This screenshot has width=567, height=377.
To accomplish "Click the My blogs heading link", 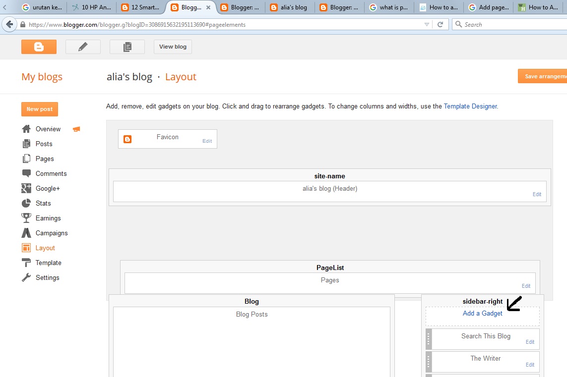I will click(x=42, y=77).
